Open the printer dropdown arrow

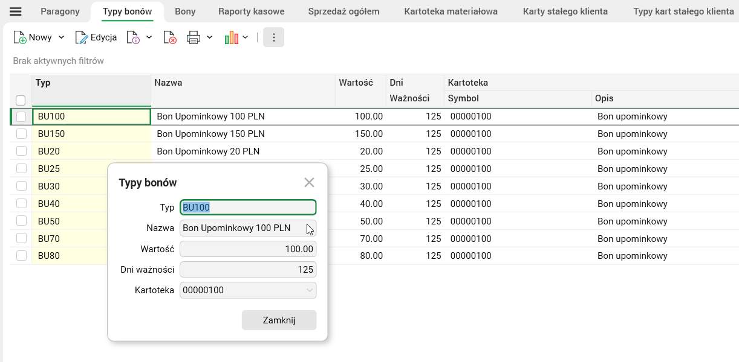209,37
